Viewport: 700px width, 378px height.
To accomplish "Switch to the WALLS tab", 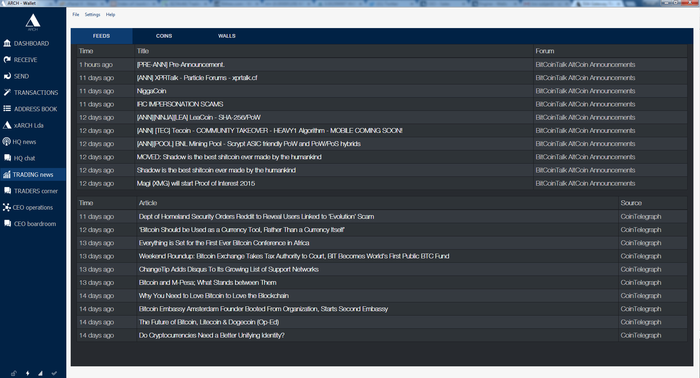I will click(x=227, y=36).
